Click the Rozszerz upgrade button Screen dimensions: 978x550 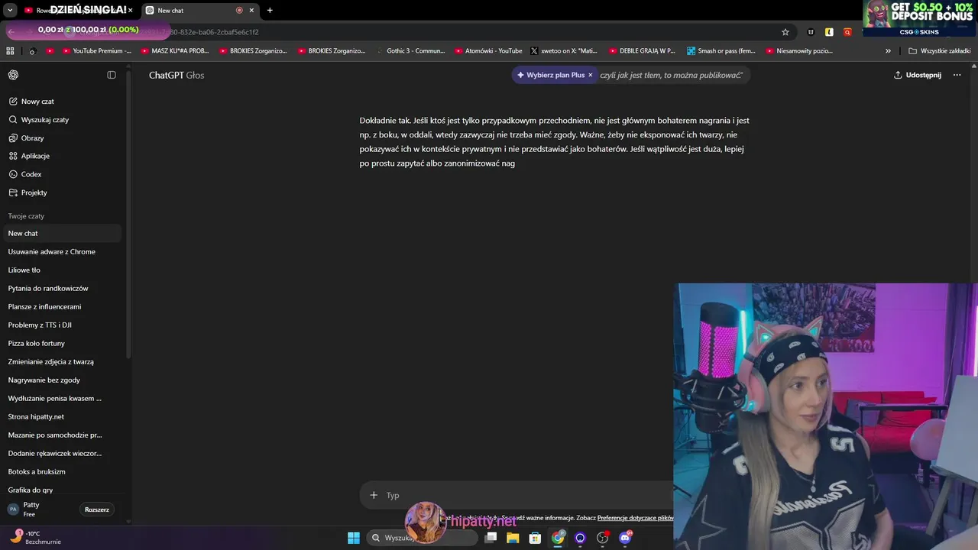coord(97,510)
